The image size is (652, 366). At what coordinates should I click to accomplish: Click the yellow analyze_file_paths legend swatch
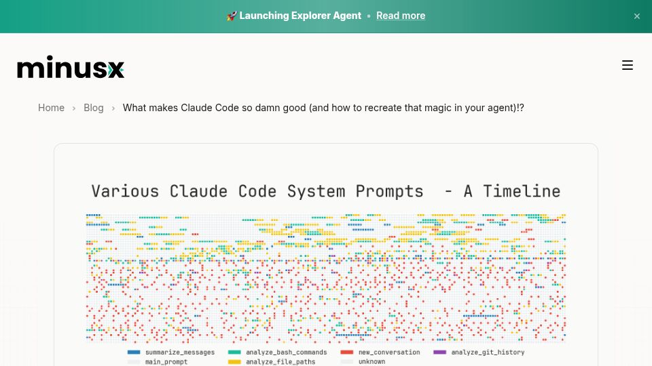pos(234,362)
